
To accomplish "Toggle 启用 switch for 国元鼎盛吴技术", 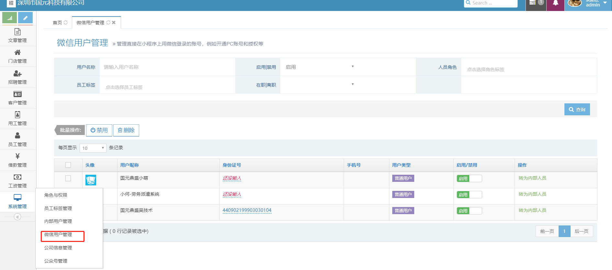I will pos(469,211).
